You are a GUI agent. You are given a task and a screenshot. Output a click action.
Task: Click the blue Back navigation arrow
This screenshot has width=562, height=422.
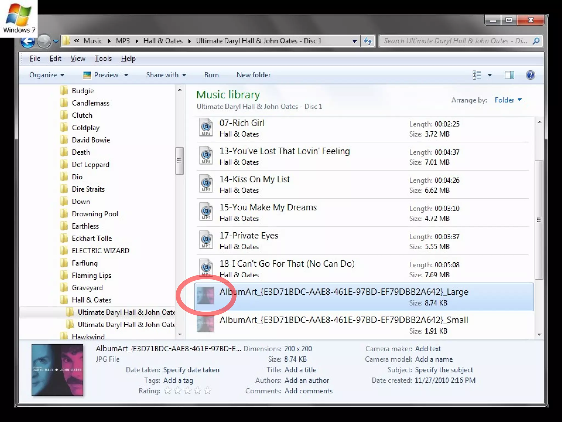coord(27,41)
